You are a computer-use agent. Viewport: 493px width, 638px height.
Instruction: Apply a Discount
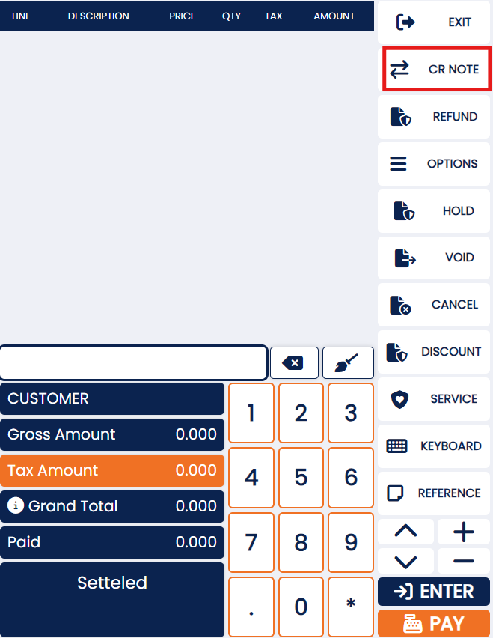click(434, 352)
